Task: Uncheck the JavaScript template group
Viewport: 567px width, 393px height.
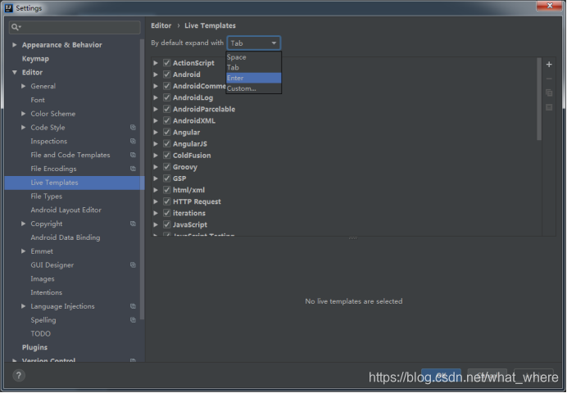Action: [166, 224]
